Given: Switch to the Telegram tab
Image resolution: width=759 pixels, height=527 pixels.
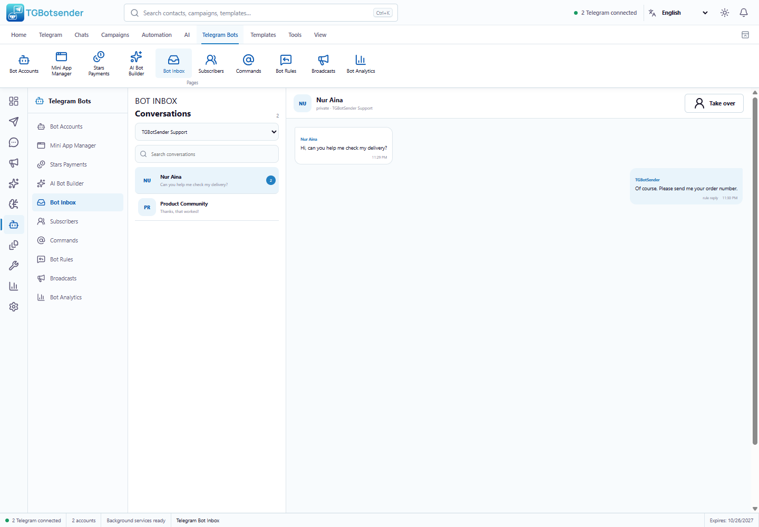Looking at the screenshot, I should point(51,35).
